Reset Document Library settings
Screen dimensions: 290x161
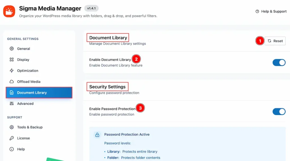click(275, 41)
